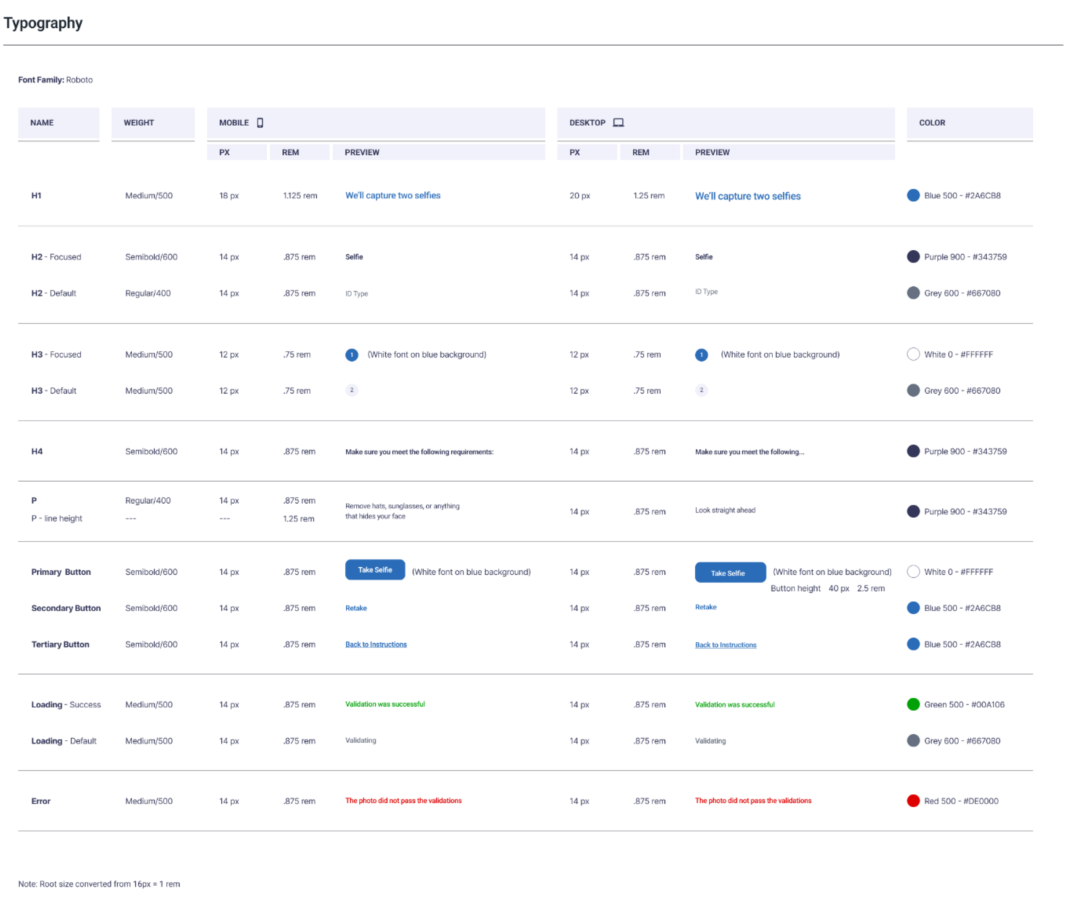The width and height of the screenshot is (1065, 920).
Task: Click the COLOR column header
Action: click(x=932, y=122)
